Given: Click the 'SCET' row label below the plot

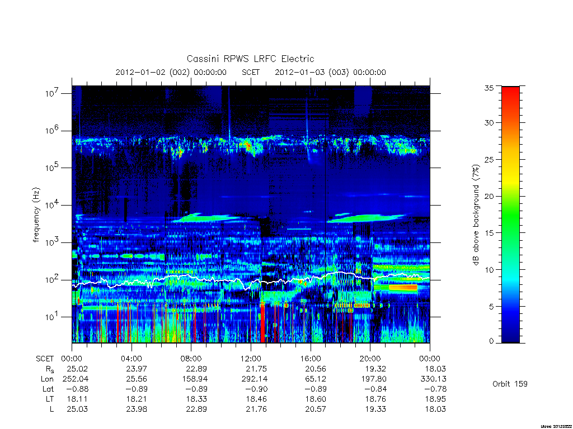Looking at the screenshot, I should point(45,359).
